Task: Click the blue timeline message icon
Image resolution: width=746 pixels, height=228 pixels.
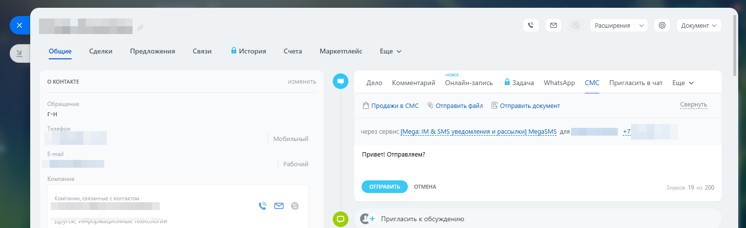Action: pos(341,81)
